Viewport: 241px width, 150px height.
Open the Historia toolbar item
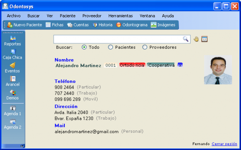tap(102, 25)
